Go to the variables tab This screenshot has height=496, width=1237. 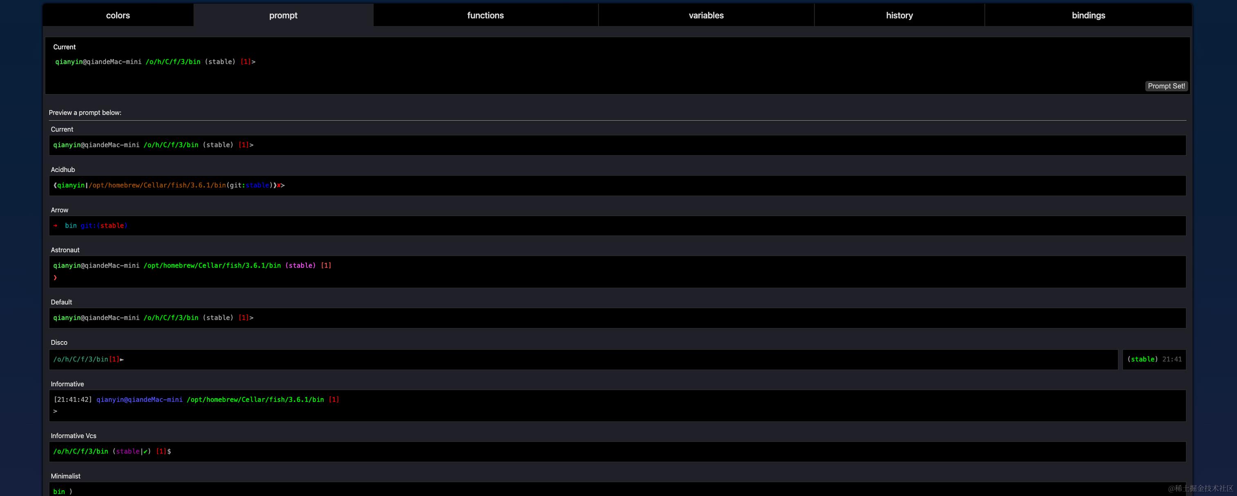coord(705,16)
